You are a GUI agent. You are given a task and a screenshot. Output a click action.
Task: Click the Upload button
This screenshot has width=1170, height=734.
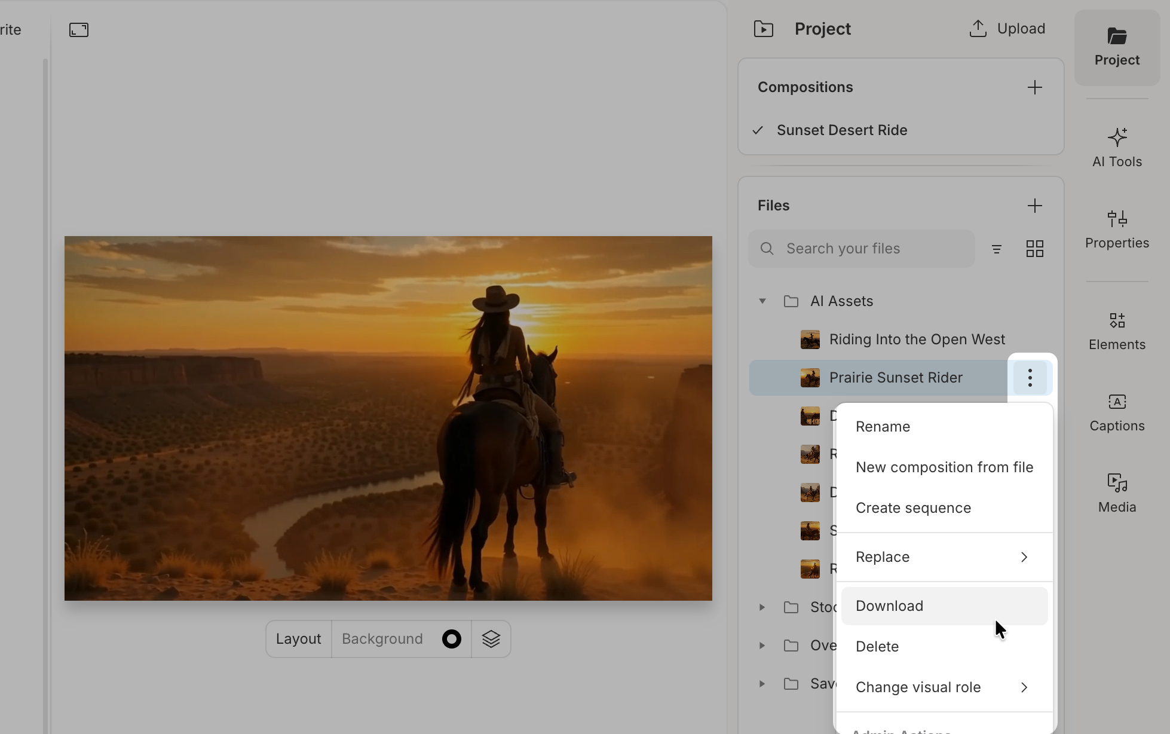click(x=1007, y=29)
